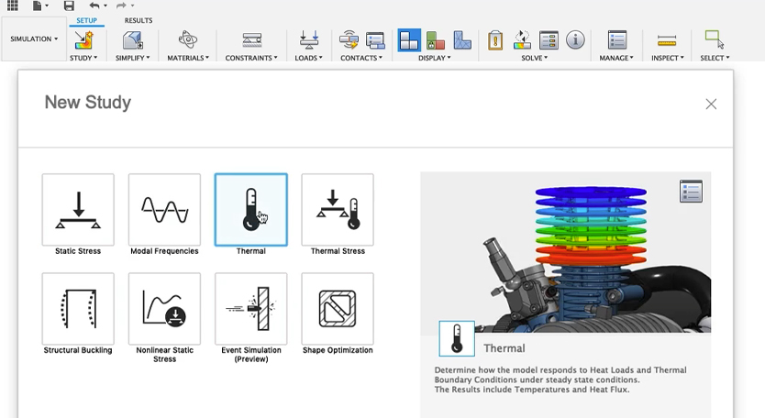Screen dimensions: 765x418
Task: Open study settings icon on preview image
Action: (691, 191)
